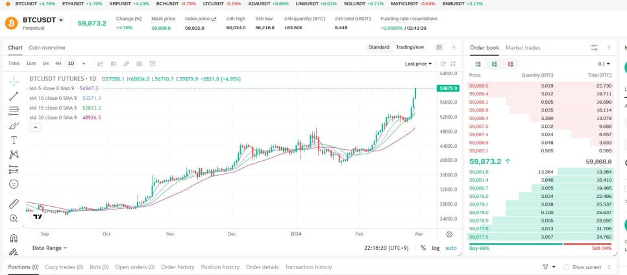Open the BTCUSDT pair selector dropdown
Image resolution: width=627 pixels, height=275 pixels.
click(x=61, y=20)
